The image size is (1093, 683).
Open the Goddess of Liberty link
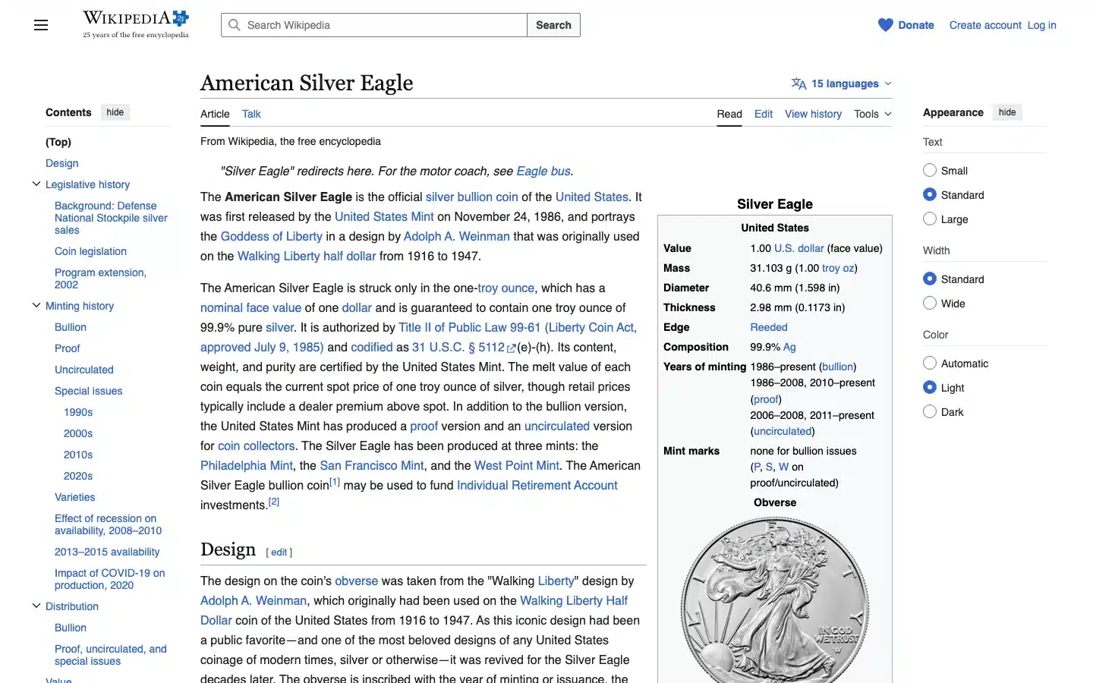(x=271, y=236)
